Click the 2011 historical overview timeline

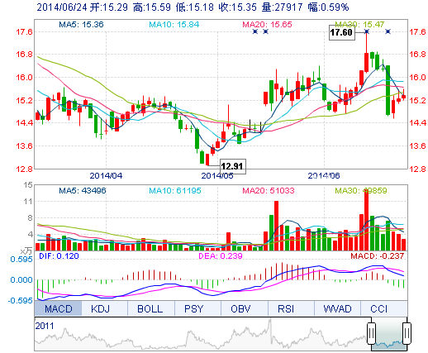point(201,334)
